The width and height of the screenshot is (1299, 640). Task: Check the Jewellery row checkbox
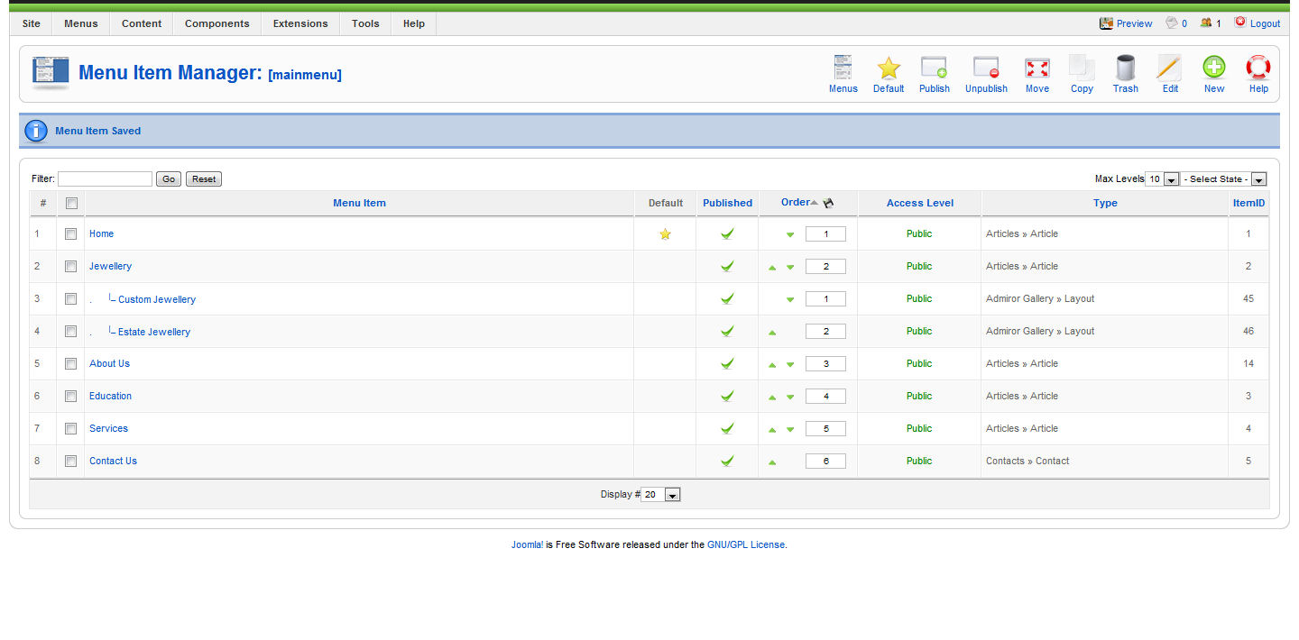[x=71, y=266]
